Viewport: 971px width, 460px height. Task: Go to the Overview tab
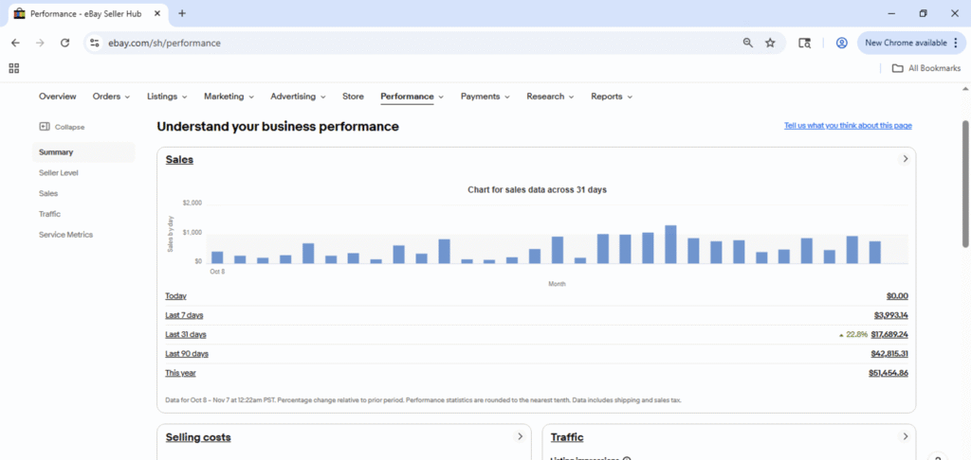click(58, 97)
